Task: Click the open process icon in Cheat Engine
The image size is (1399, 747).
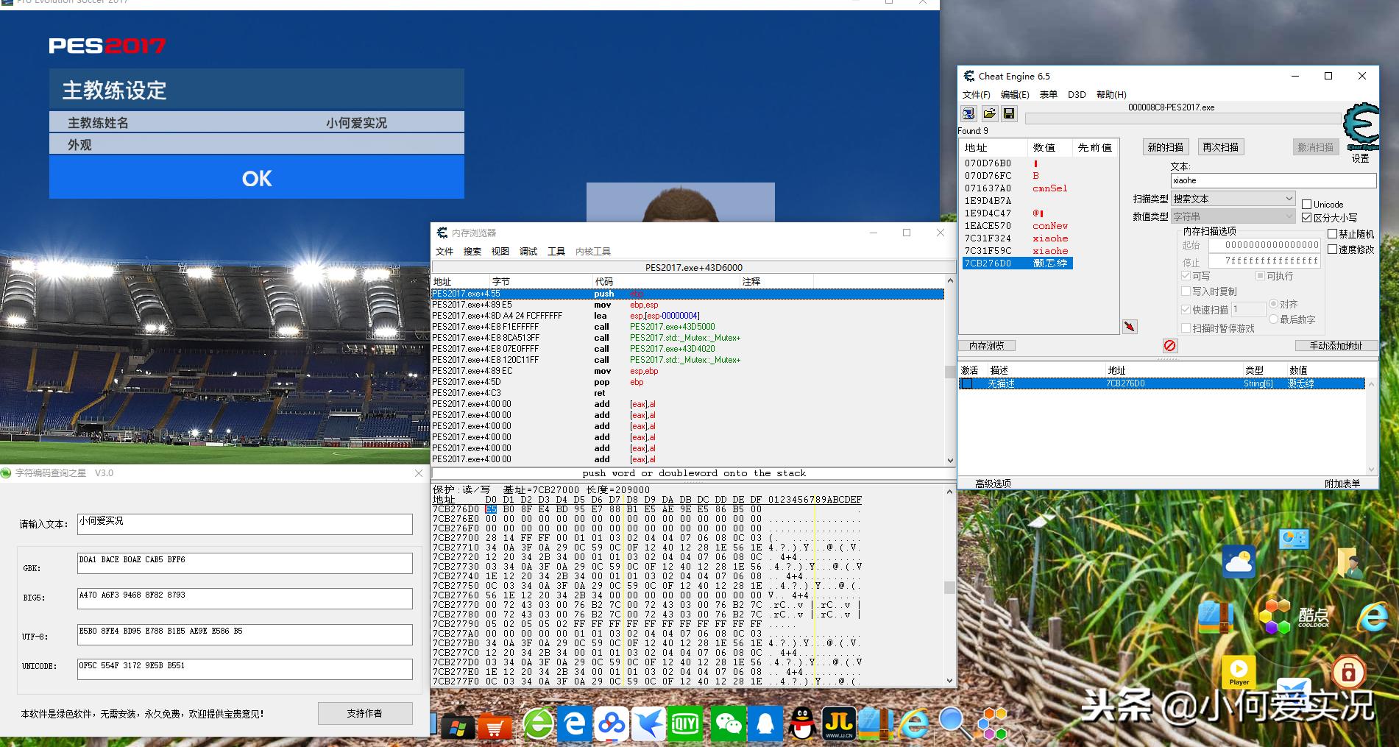Action: pyautogui.click(x=968, y=113)
